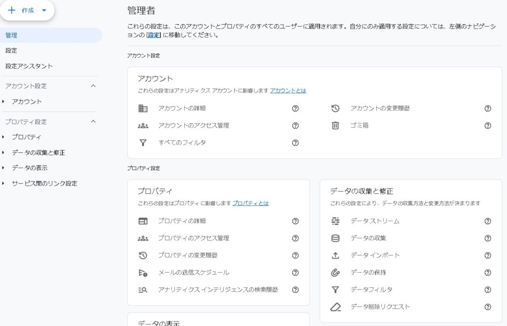Select the データストリーム stream icon
This screenshot has height=326, width=507.
335,221
